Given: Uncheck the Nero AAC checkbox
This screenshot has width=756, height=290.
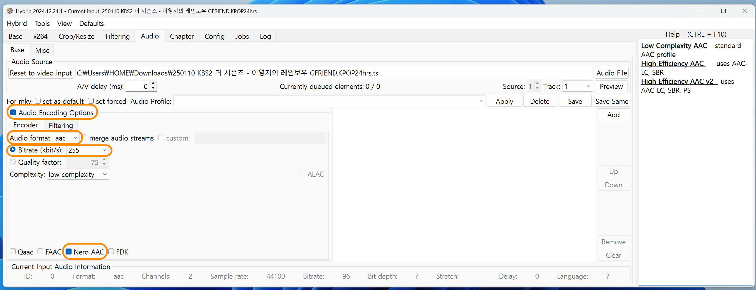Looking at the screenshot, I should click(x=69, y=252).
